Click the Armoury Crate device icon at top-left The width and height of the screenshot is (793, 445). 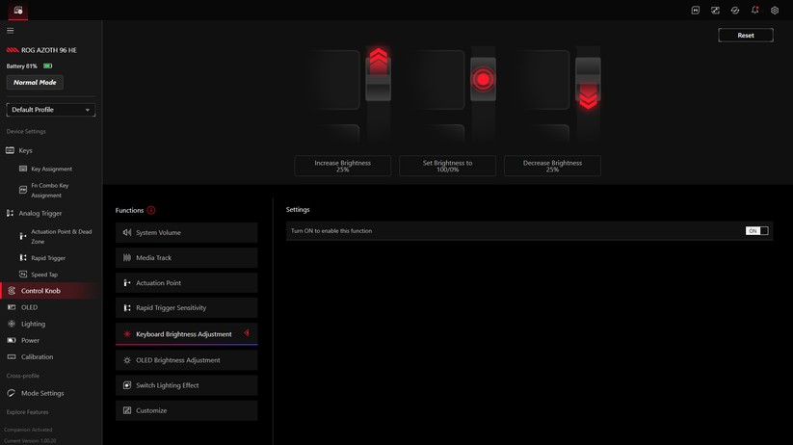(x=18, y=10)
